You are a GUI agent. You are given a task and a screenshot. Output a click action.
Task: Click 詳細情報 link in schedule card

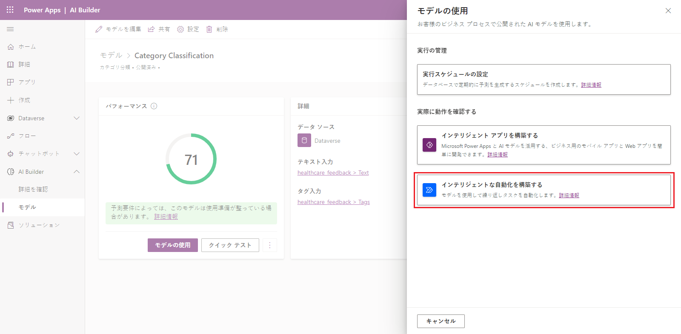pyautogui.click(x=591, y=85)
